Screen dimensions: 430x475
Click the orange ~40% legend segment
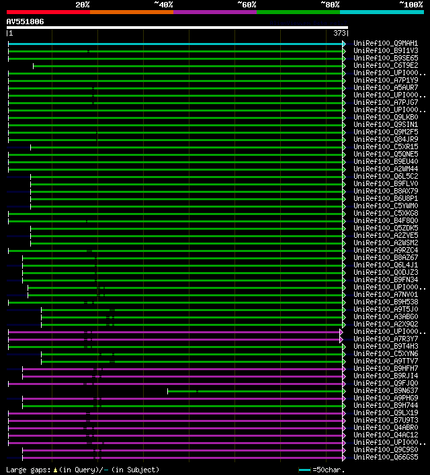(132, 12)
